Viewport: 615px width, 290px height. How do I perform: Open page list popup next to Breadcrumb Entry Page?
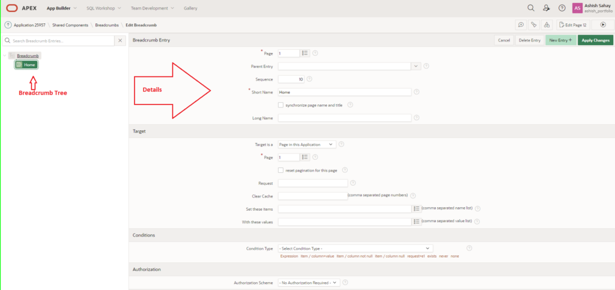coord(305,53)
